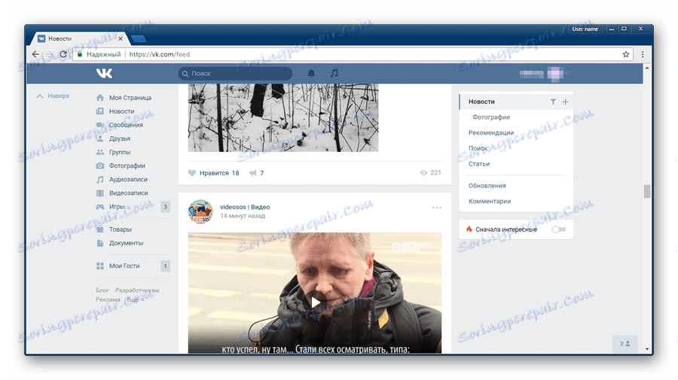Click the scrollbar down arrow
Viewport: 678px width, 380px height.
pyautogui.click(x=647, y=349)
